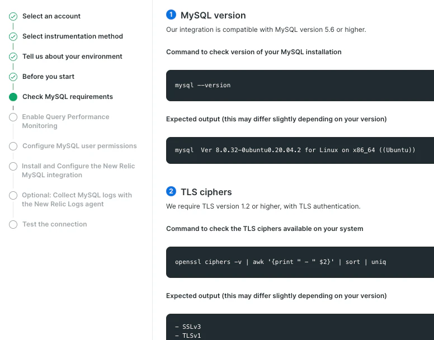434x340 pixels.
Task: Click the mysql --version command block
Action: [300, 86]
